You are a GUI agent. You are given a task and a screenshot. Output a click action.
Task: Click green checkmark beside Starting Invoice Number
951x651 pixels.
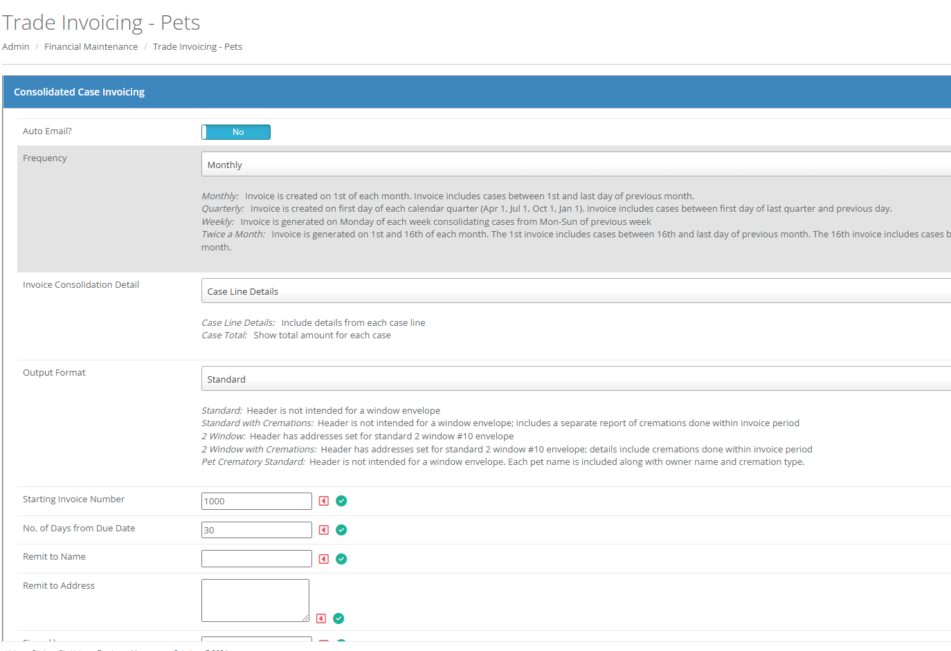[x=341, y=500]
